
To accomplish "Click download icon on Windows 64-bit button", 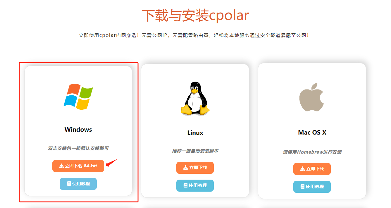I will (61, 166).
